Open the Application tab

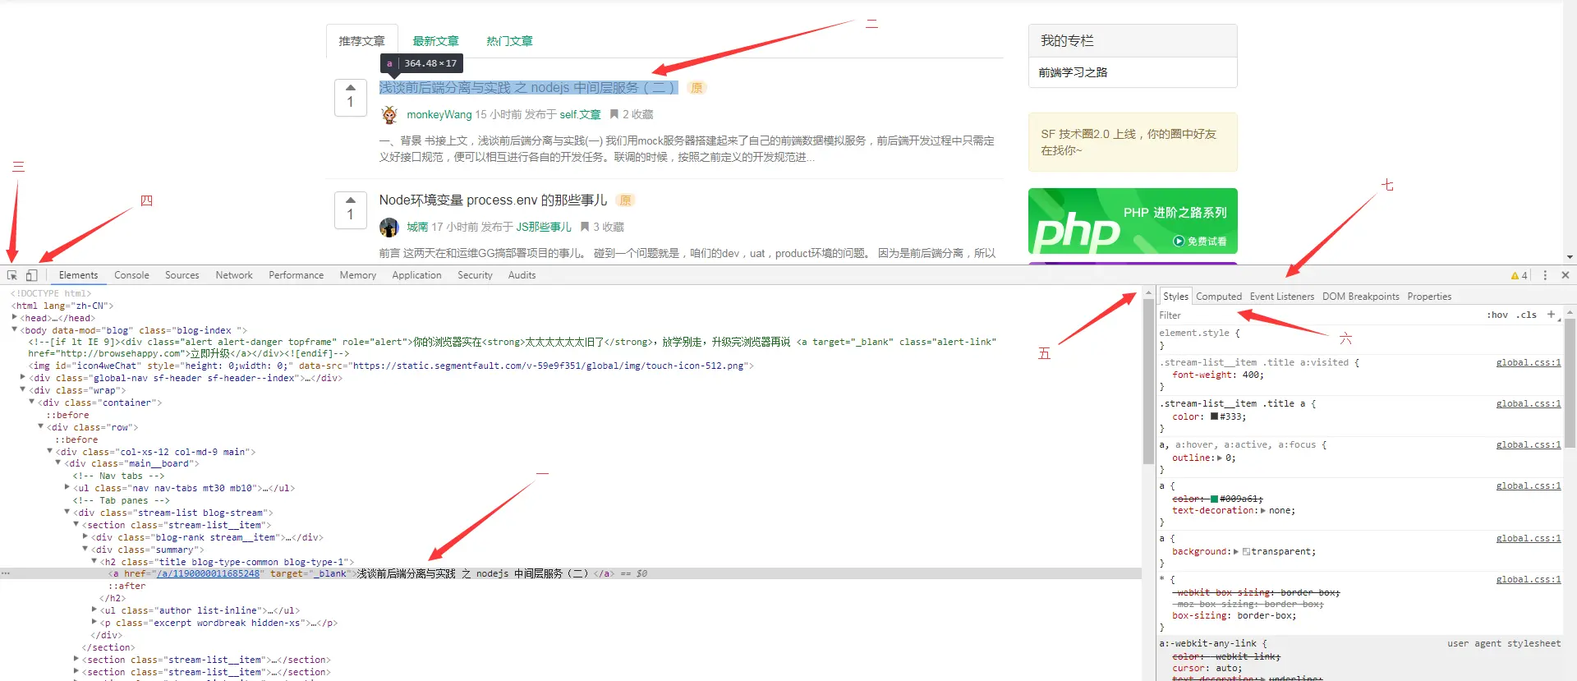tap(416, 275)
